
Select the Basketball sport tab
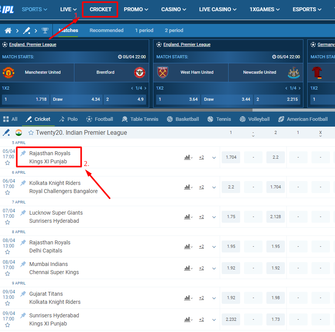tap(183, 119)
